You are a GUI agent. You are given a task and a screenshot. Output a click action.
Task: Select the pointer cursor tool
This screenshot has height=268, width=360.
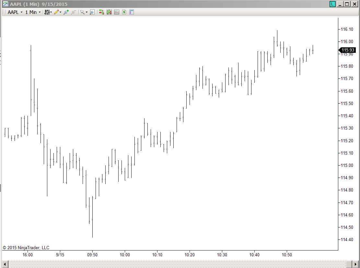click(82, 12)
